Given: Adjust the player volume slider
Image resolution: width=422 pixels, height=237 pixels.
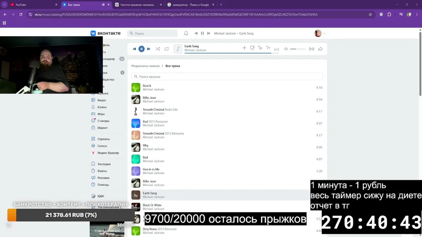Looking at the screenshot, I should coord(298,49).
